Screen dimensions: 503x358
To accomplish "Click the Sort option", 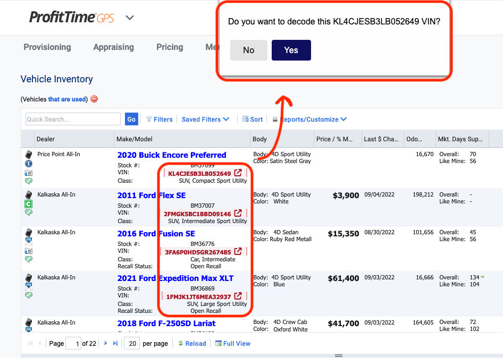I will tap(253, 119).
